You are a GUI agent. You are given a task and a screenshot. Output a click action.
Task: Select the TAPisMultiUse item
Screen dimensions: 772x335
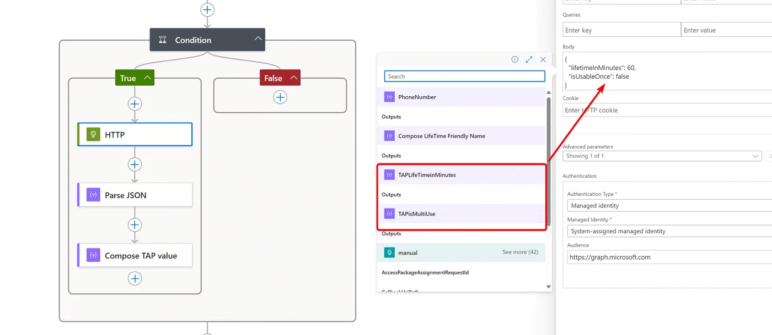[x=462, y=213]
